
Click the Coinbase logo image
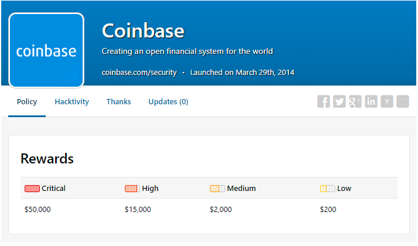(x=46, y=51)
